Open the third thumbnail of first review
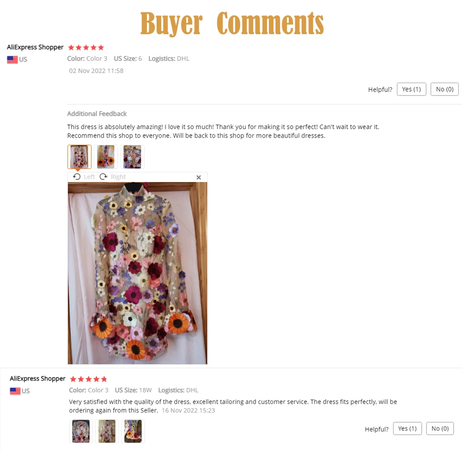 click(x=132, y=157)
